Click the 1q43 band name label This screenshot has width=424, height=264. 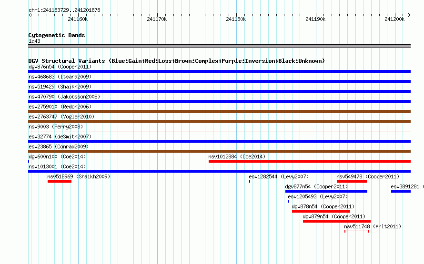[34, 41]
